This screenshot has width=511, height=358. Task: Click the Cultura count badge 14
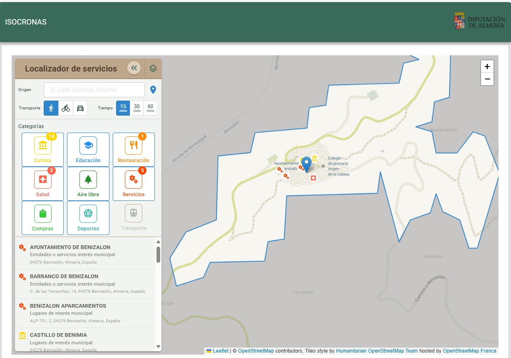pos(51,136)
